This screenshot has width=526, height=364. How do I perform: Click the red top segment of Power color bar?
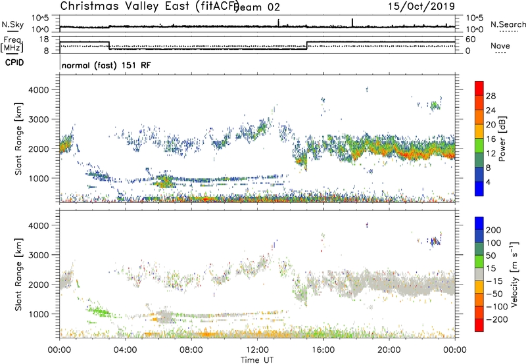tap(479, 89)
